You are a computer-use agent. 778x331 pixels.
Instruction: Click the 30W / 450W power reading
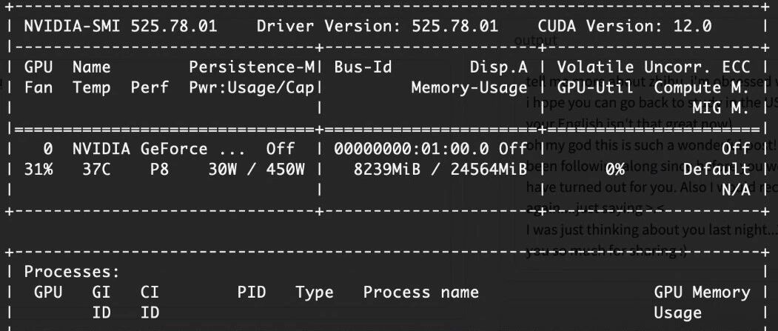[x=257, y=170]
